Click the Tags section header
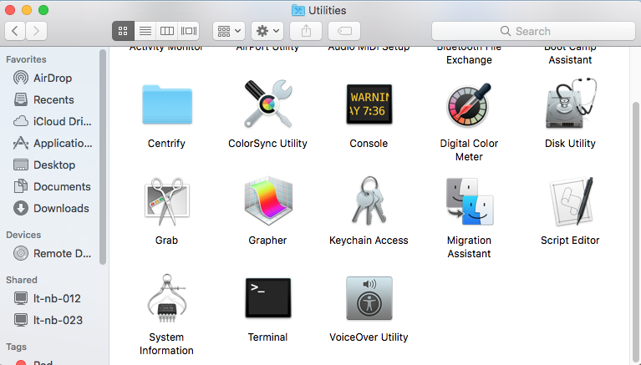641x365 pixels. coord(16,347)
